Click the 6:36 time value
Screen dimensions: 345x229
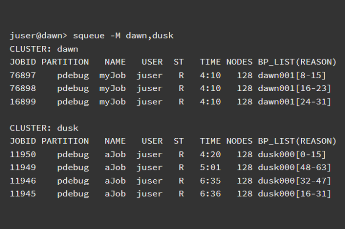tap(210, 194)
